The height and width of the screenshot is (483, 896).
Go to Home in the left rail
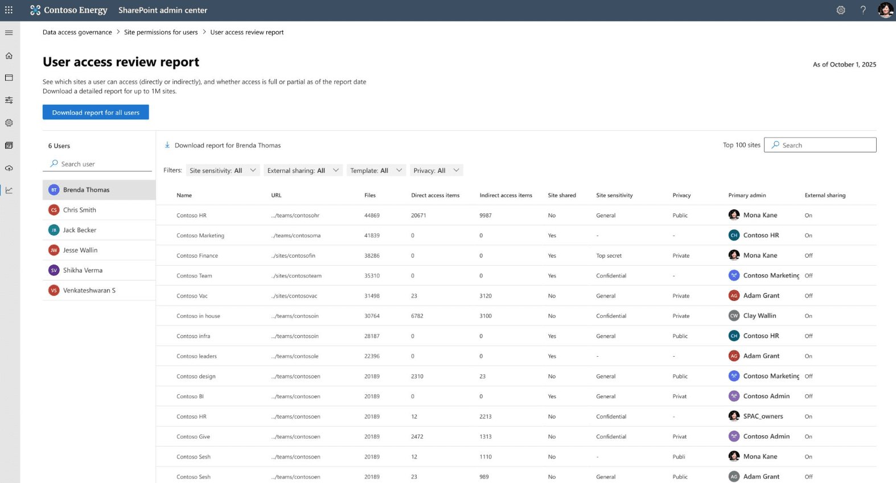(9, 56)
